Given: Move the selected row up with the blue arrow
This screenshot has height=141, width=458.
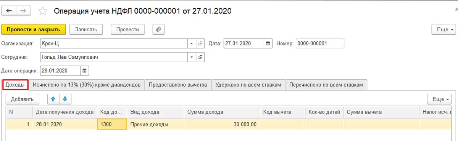Looking at the screenshot, I should coord(53,99).
